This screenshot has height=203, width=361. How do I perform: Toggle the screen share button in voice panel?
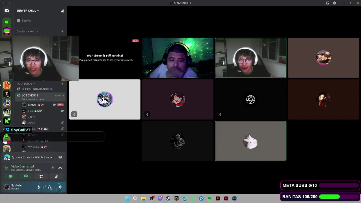26,176
